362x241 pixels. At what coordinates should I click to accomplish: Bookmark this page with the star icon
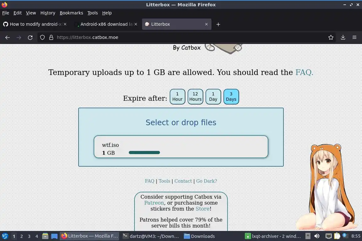(x=331, y=37)
